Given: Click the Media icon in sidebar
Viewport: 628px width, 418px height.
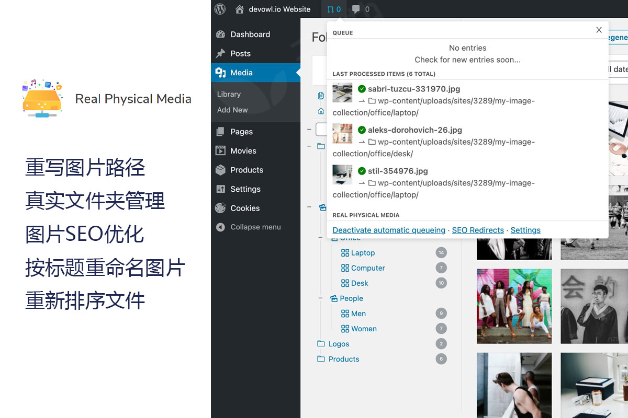Looking at the screenshot, I should (x=220, y=73).
